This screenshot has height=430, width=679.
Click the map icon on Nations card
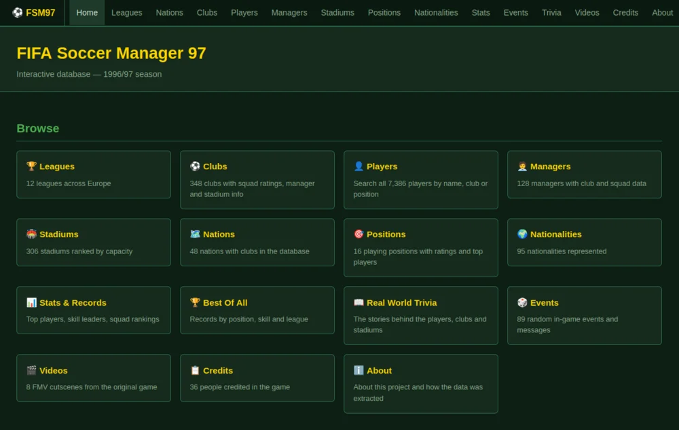pos(195,234)
